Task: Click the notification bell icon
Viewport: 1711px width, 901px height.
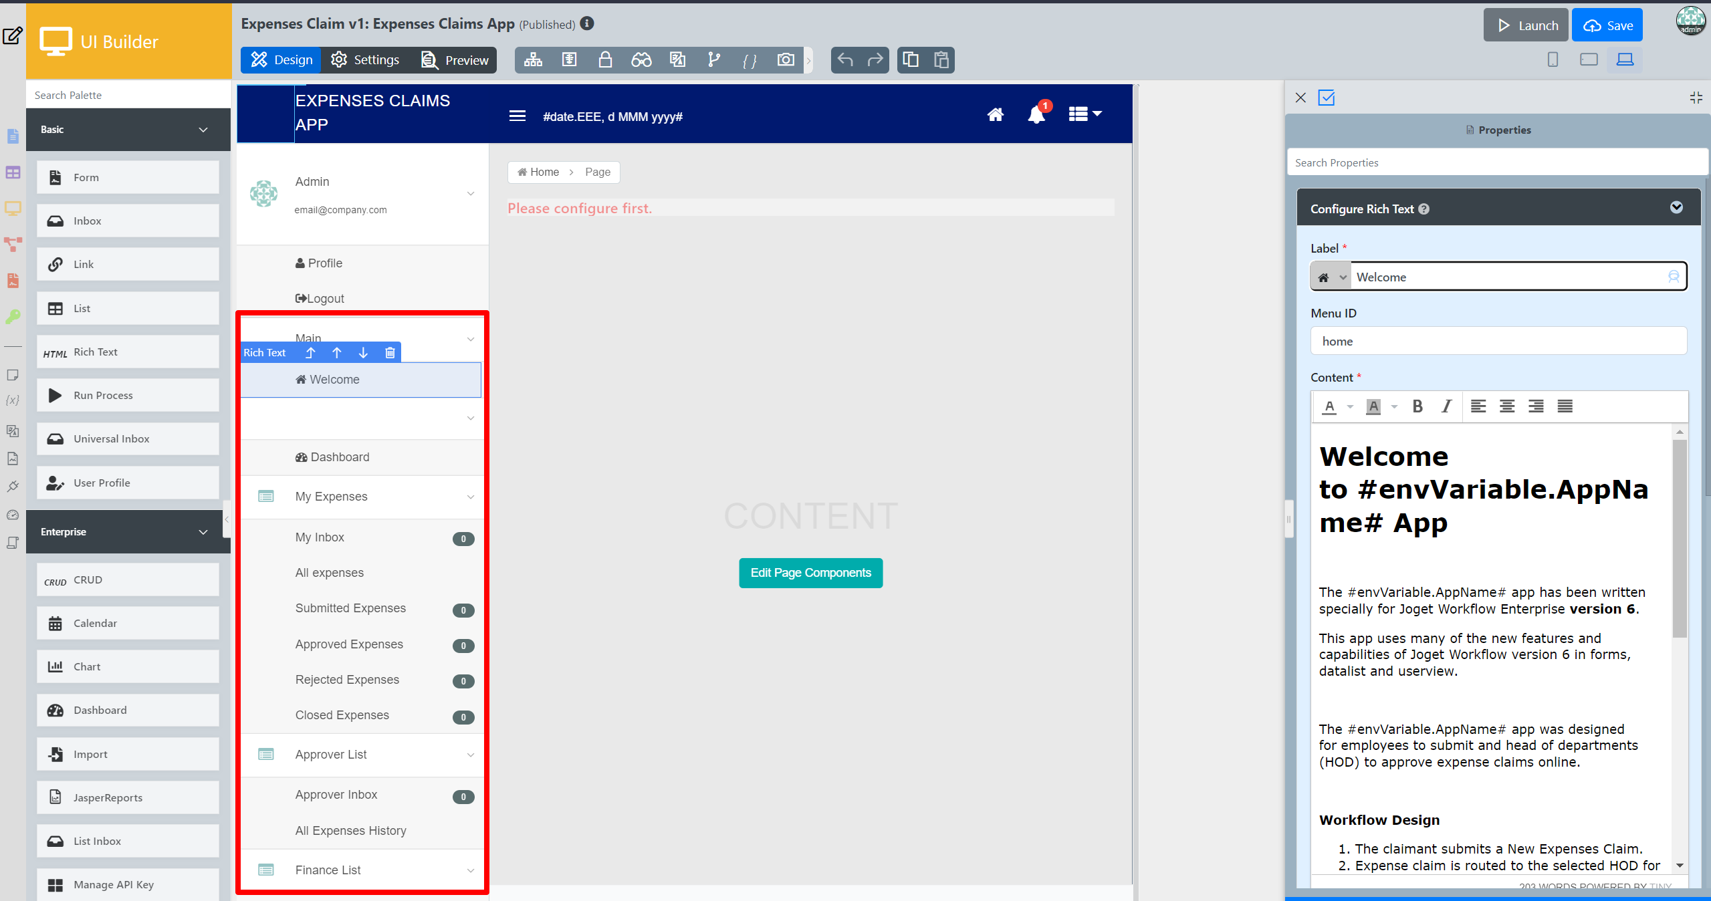Action: tap(1036, 115)
